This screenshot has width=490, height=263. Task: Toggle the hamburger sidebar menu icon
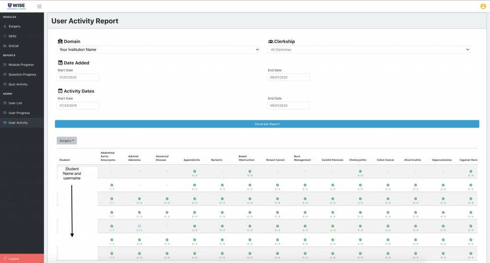point(39,6)
